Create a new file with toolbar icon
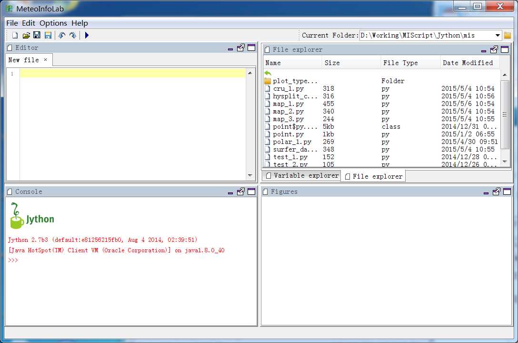The height and width of the screenshot is (343, 518). (15, 35)
